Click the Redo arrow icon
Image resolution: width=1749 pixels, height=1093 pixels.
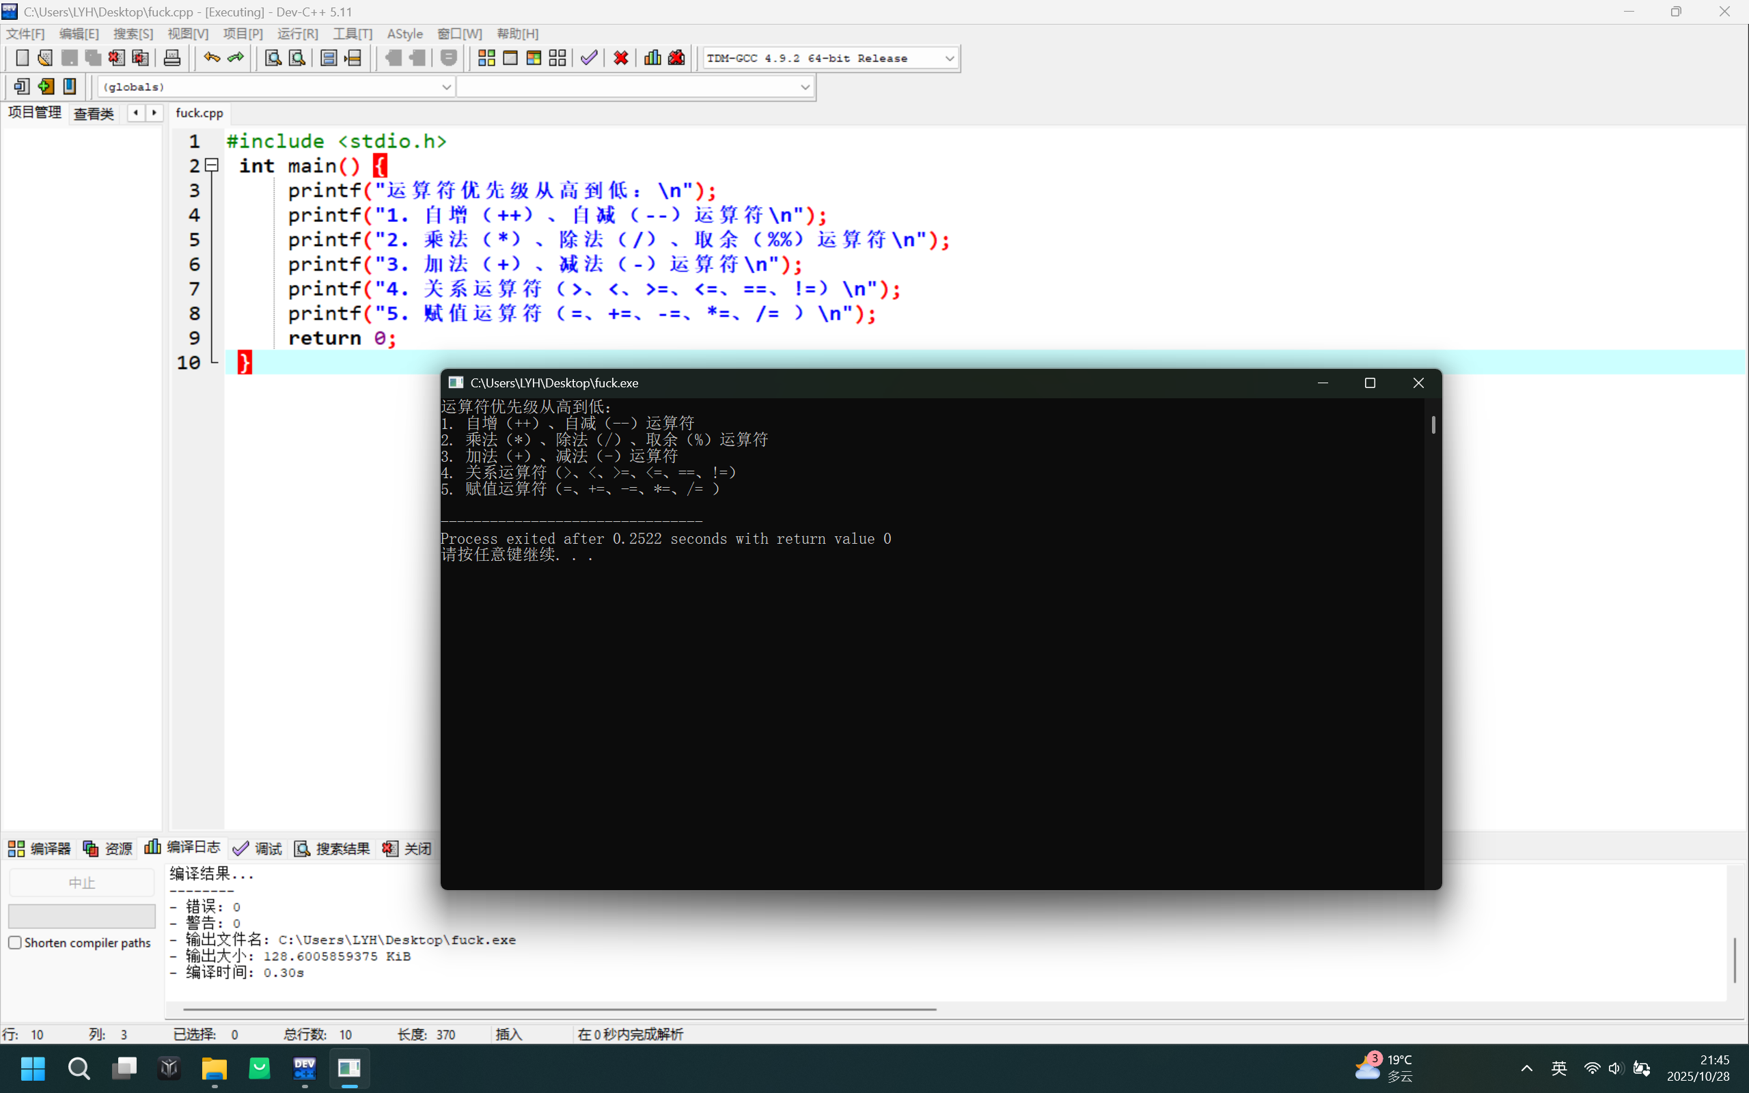tap(236, 58)
